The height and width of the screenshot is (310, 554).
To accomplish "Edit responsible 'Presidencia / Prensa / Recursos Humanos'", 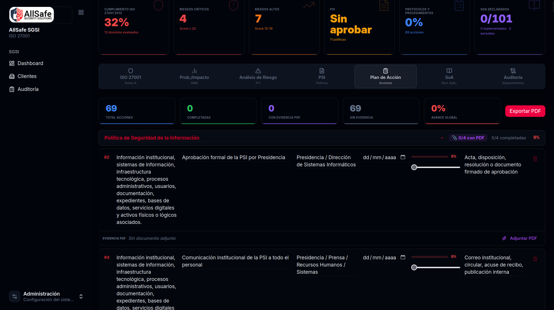I will [327, 265].
